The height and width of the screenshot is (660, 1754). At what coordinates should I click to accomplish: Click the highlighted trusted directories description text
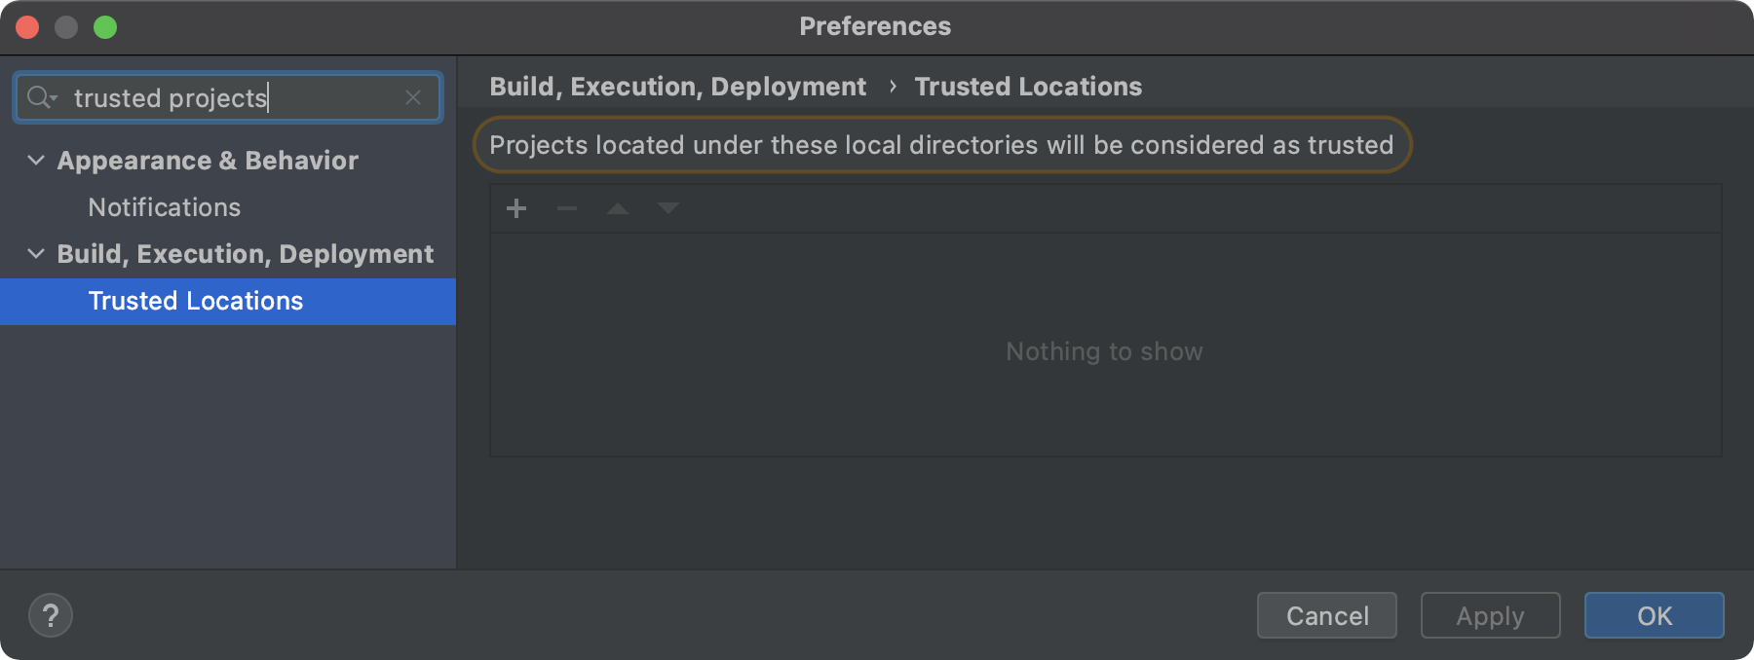point(941,144)
